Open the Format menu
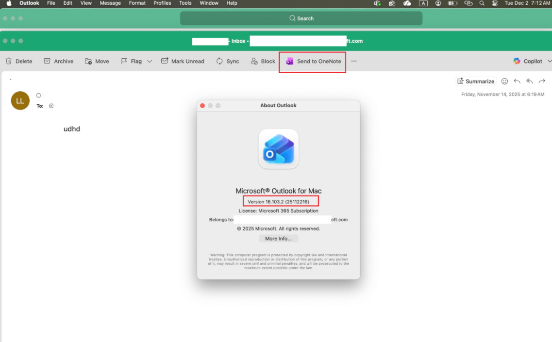This screenshot has width=552, height=342. click(x=137, y=3)
